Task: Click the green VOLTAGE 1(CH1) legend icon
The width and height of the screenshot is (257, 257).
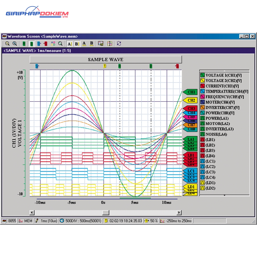Action: pos(203,75)
